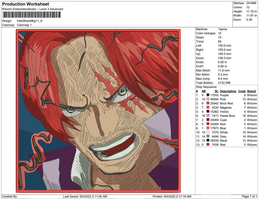Image resolution: width=259 pixels, height=199 pixels.
Task: Click the Max Stitch value '11.0 mm'
Action: pyautogui.click(x=224, y=71)
